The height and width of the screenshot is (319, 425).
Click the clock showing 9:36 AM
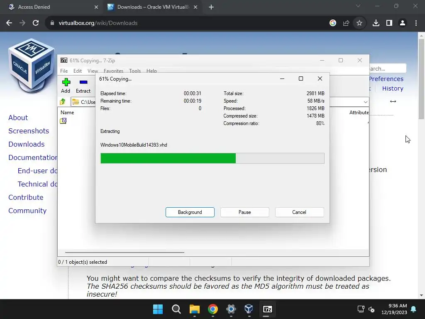click(x=398, y=306)
